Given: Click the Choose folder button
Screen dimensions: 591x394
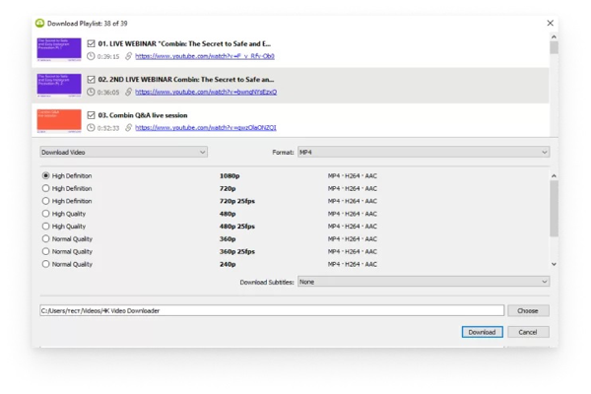Looking at the screenshot, I should coord(528,310).
